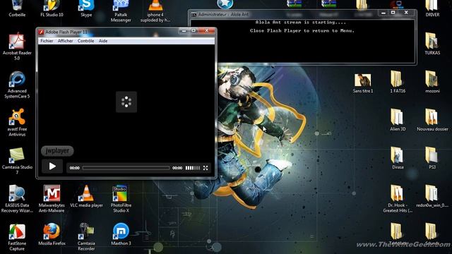
Task: Launch Malwarebytes Anti-Malware
Action: pos(52,199)
